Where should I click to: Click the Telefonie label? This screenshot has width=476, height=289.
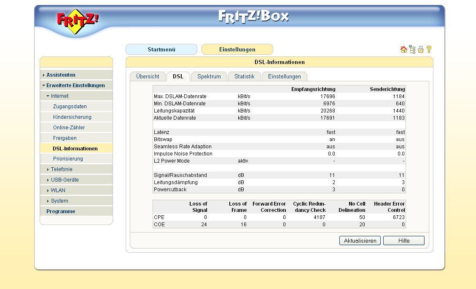[62, 169]
